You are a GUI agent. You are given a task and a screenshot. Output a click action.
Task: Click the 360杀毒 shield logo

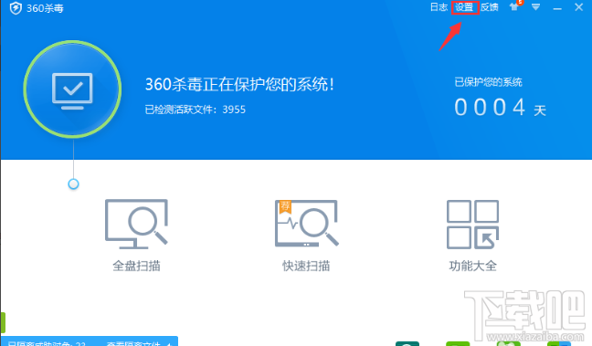(16, 8)
